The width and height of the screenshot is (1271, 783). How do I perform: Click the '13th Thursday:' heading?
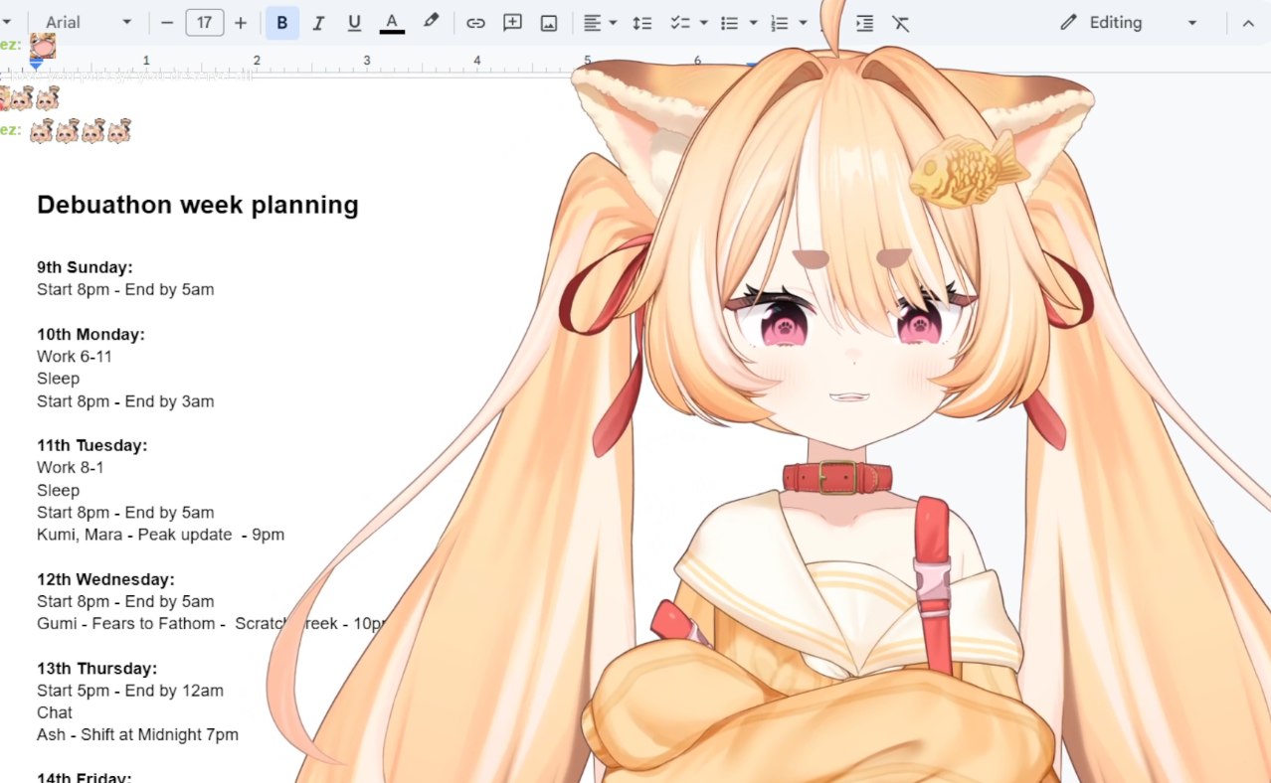(x=96, y=669)
